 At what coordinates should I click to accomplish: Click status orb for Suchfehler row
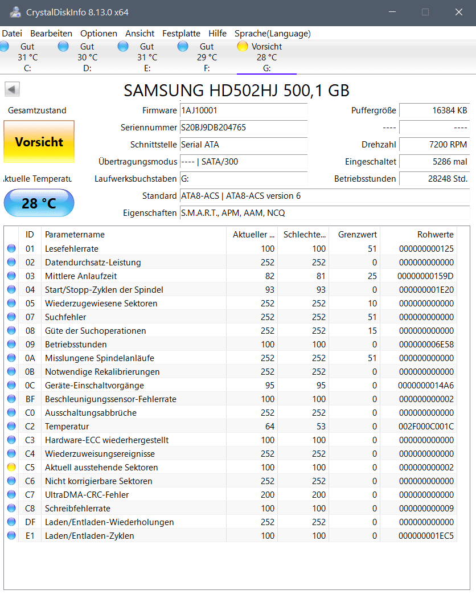(11, 317)
